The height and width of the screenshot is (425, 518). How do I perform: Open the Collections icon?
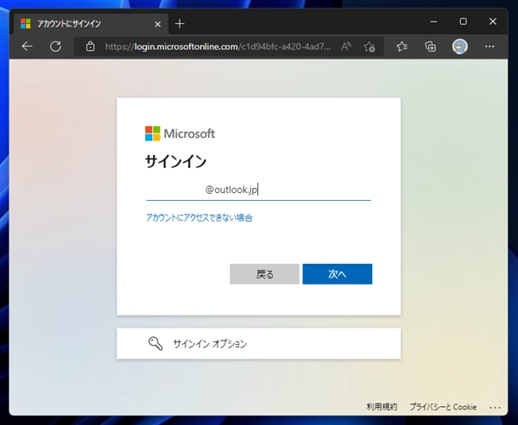[431, 47]
